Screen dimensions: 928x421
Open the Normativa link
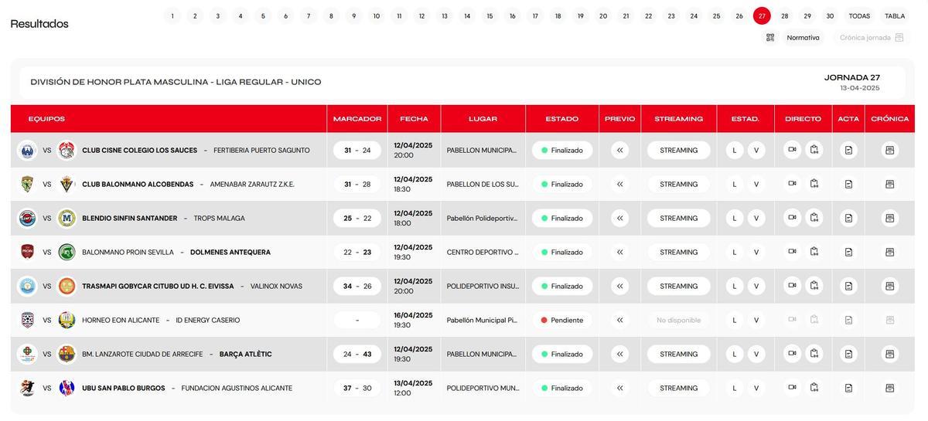[803, 37]
